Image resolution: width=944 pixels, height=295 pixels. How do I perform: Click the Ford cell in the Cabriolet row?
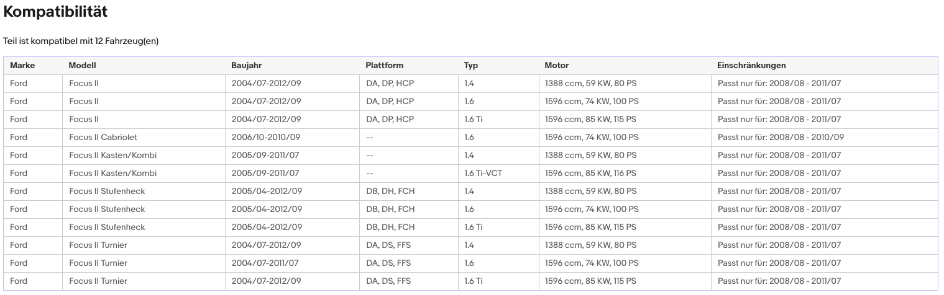(19, 137)
